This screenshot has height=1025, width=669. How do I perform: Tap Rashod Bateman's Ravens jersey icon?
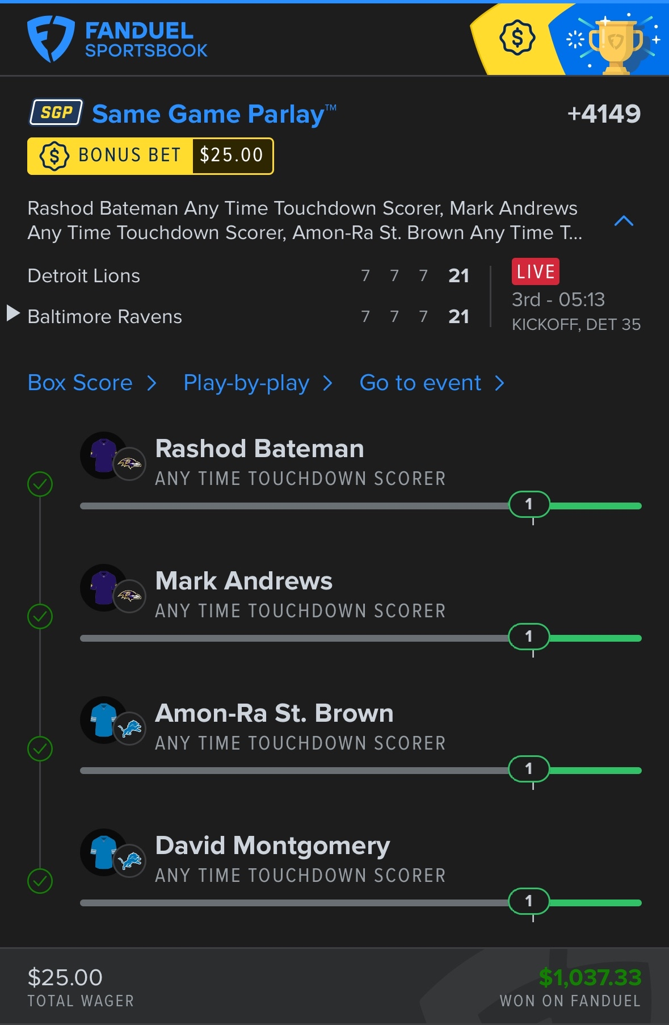click(104, 455)
